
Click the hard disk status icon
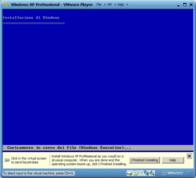(x=129, y=173)
